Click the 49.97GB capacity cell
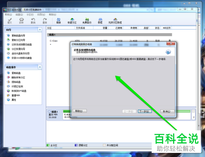The image size is (205, 157). 104,41
